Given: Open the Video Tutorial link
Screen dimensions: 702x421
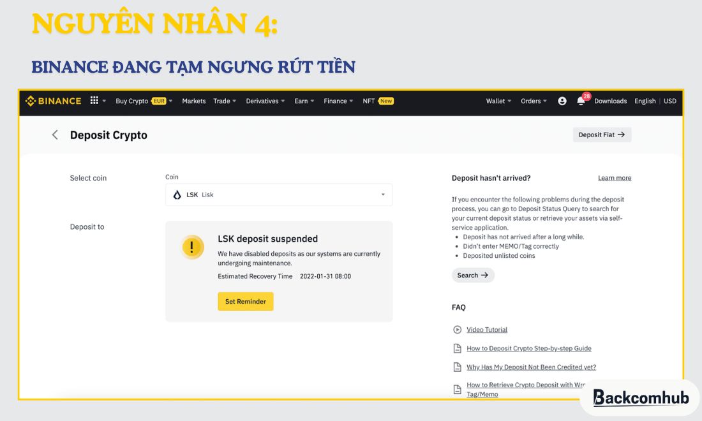Looking at the screenshot, I should (487, 330).
